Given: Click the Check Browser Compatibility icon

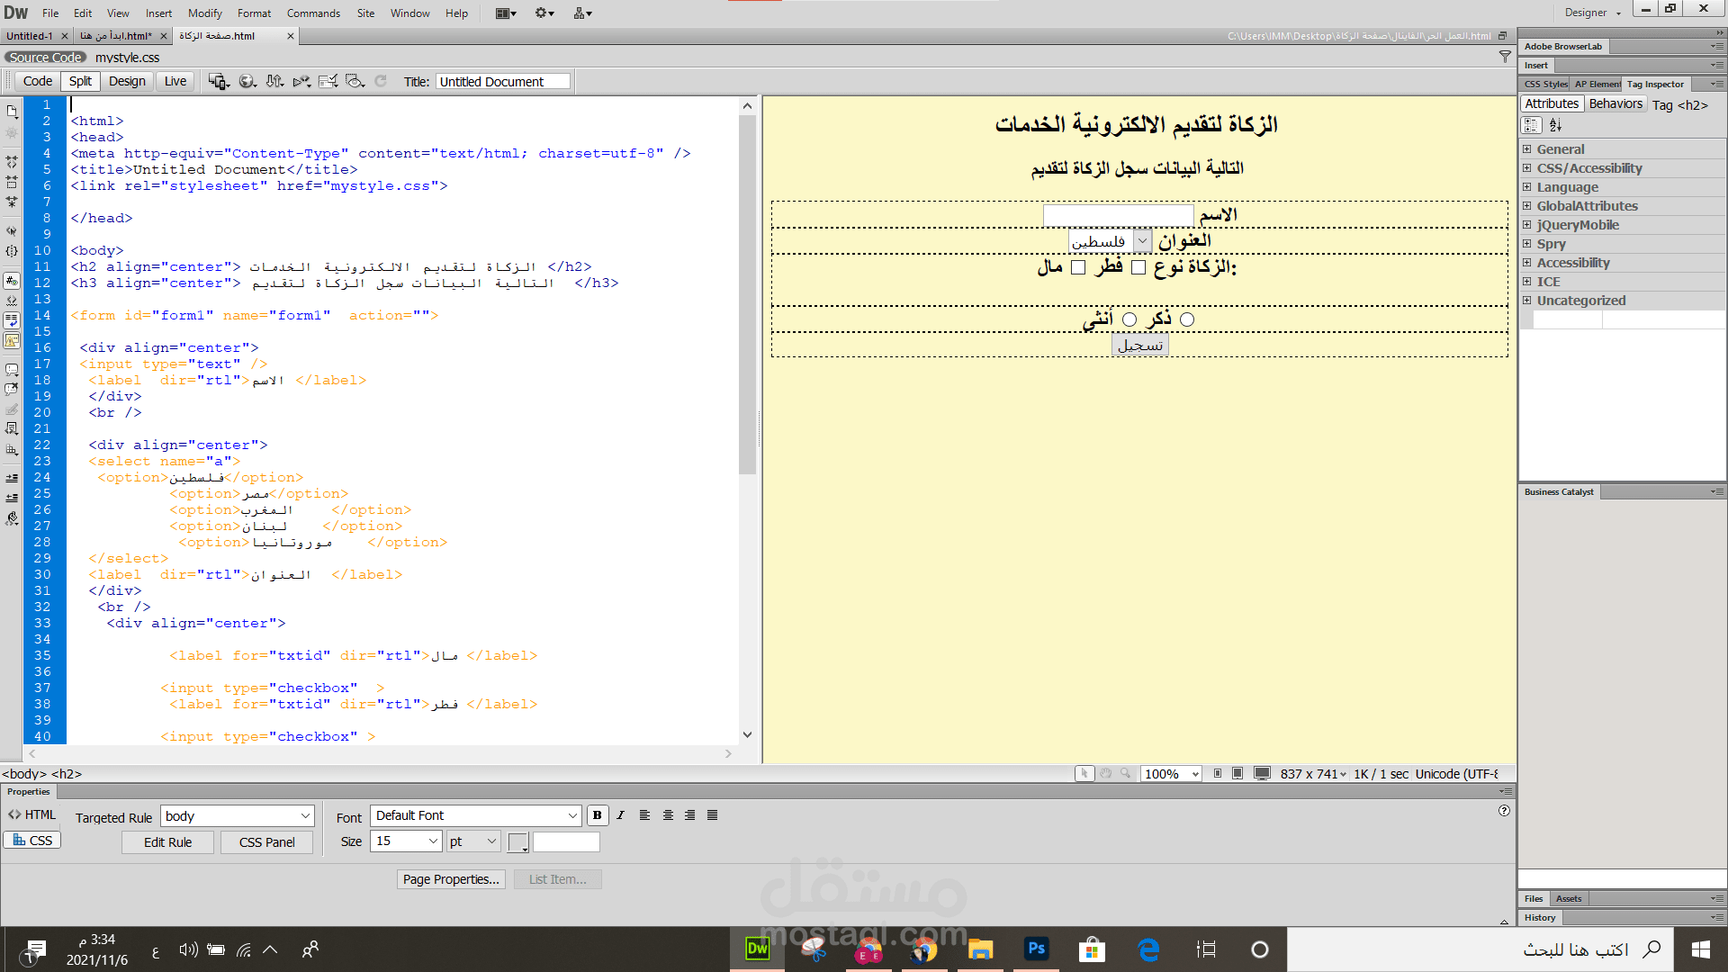Looking at the screenshot, I should tap(328, 81).
